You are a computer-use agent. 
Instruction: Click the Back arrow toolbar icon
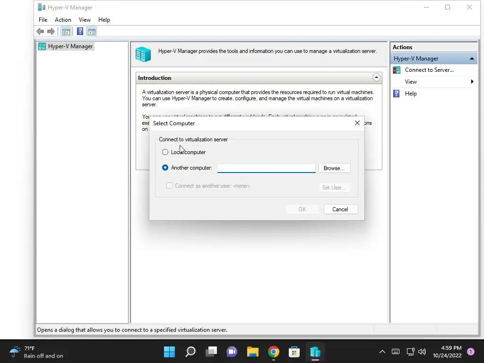(x=40, y=32)
